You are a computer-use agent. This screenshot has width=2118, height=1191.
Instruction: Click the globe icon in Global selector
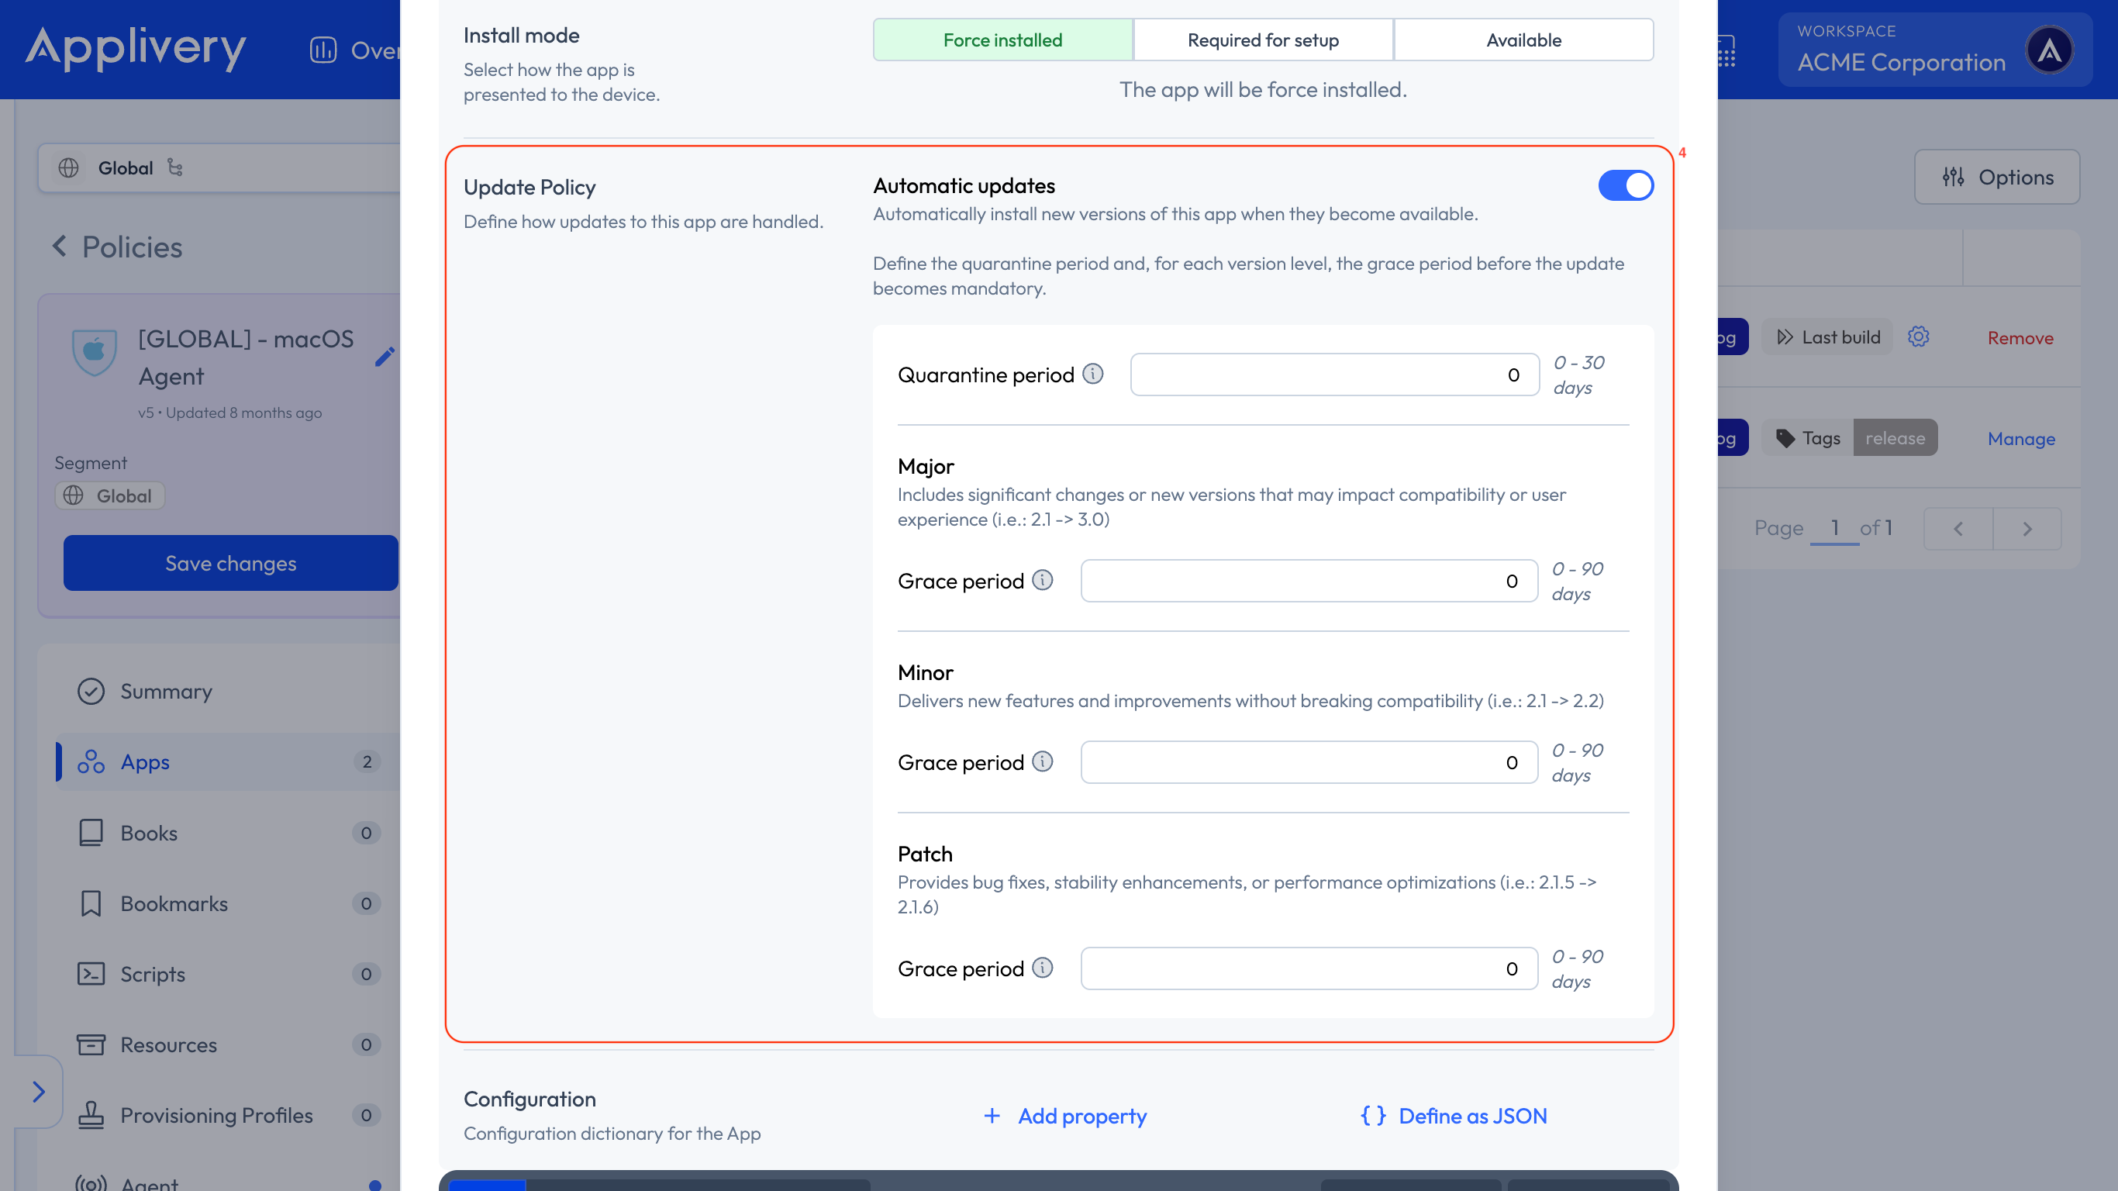68,167
